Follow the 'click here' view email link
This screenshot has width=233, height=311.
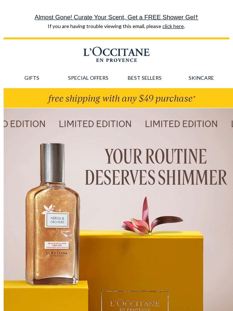point(173,26)
